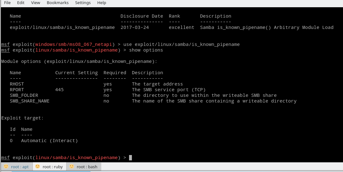Image resolution: width=343 pixels, height=172 pixels.
Task: Click the SMB_SHARE_NAME description text
Action: click(x=214, y=101)
